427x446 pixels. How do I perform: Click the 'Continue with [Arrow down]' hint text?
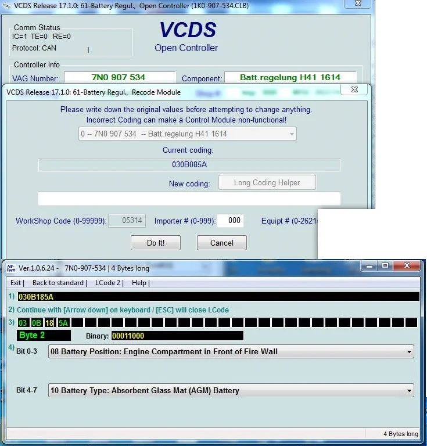tap(123, 310)
